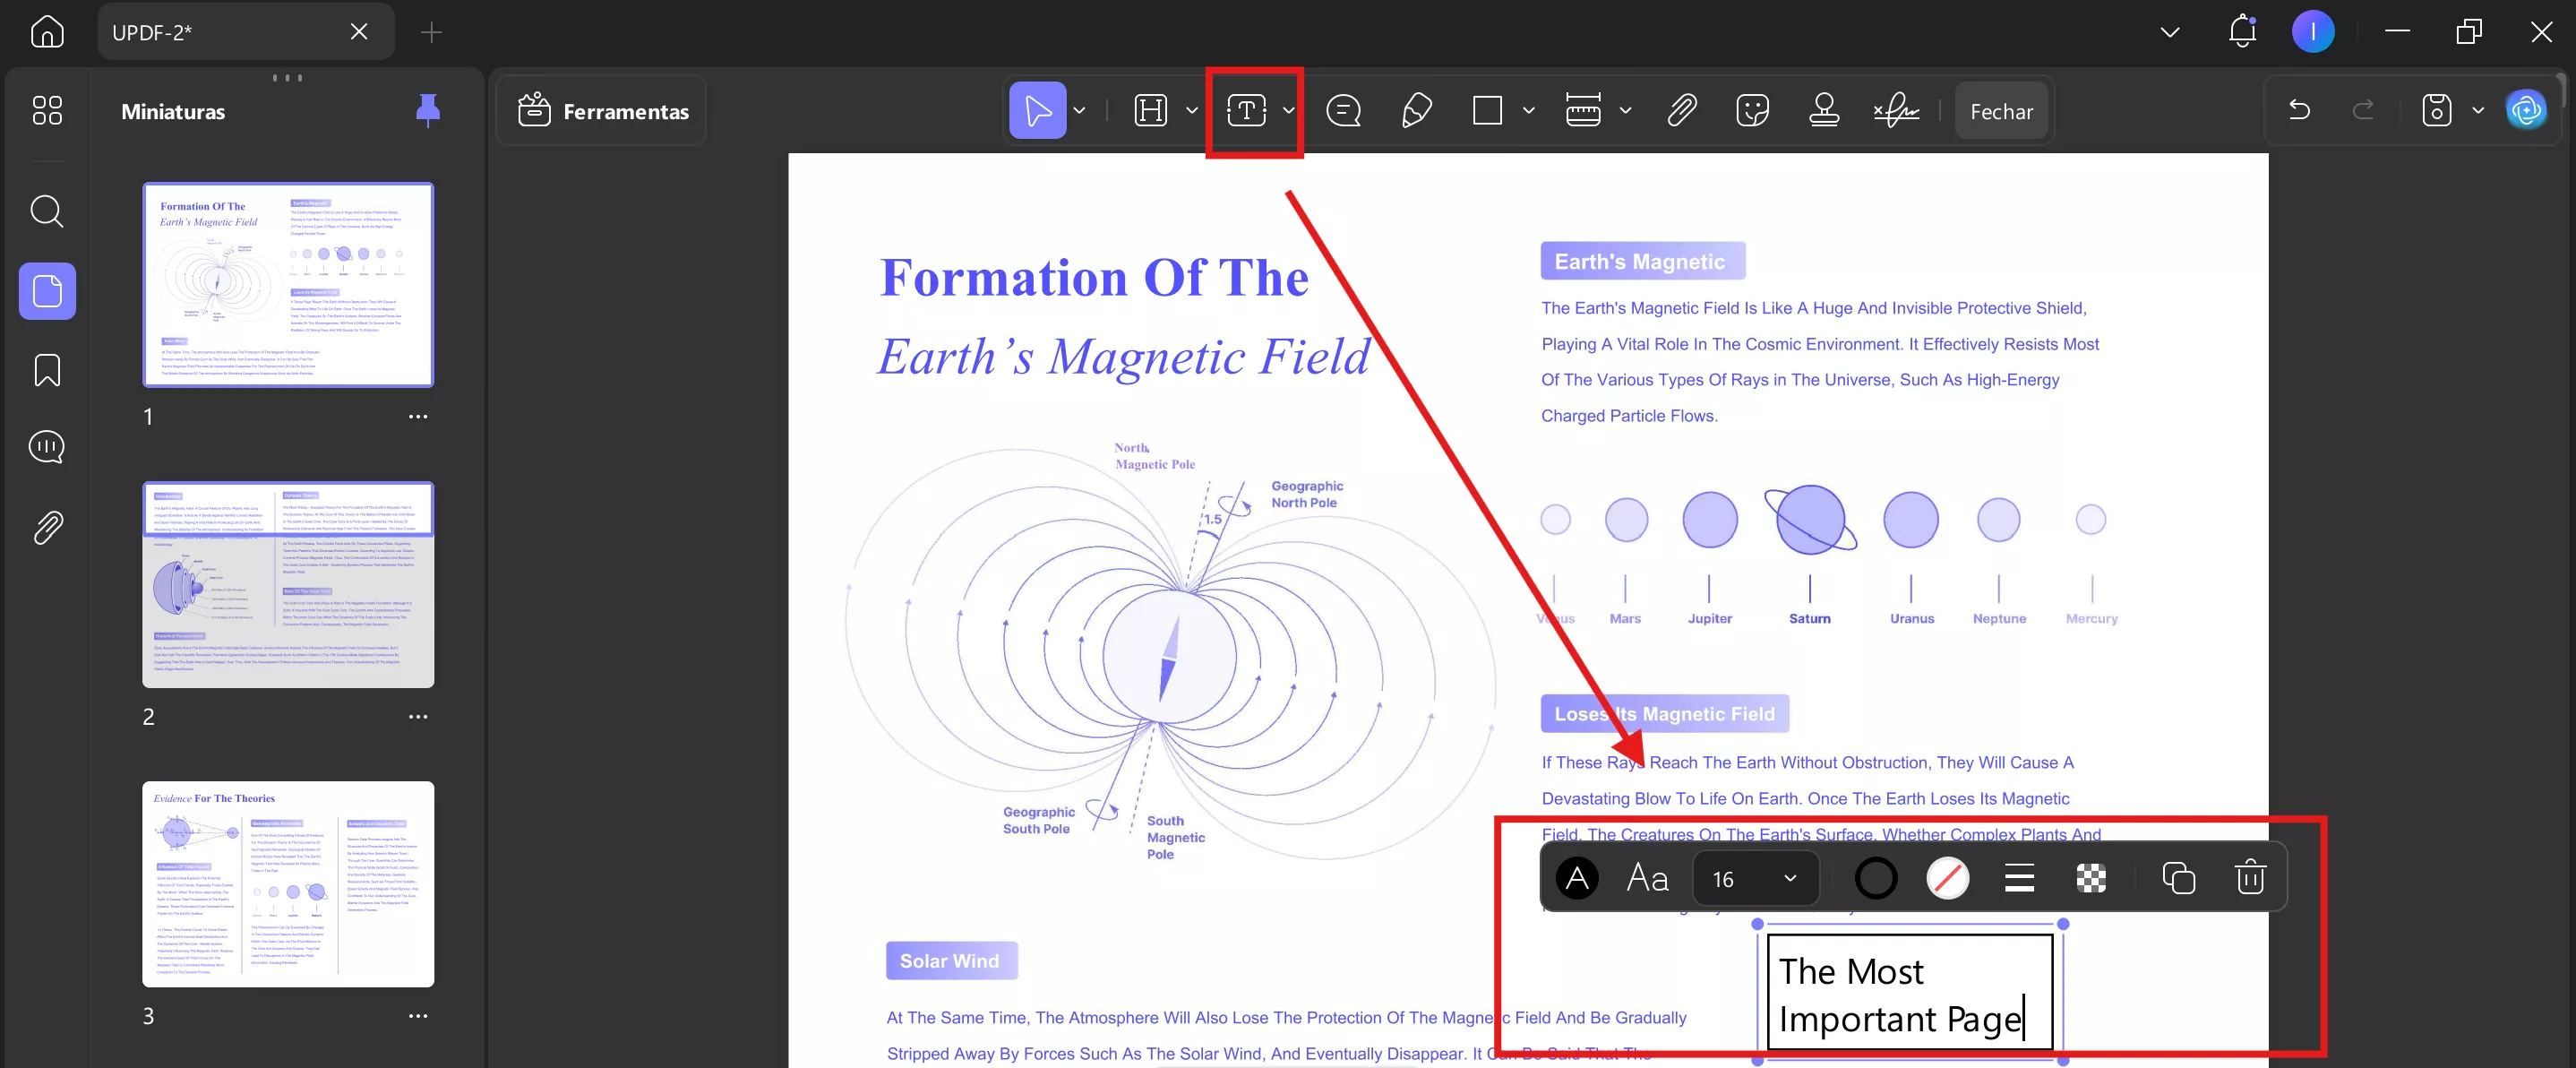
Task: Open the Ferramentas menu
Action: [x=603, y=111]
